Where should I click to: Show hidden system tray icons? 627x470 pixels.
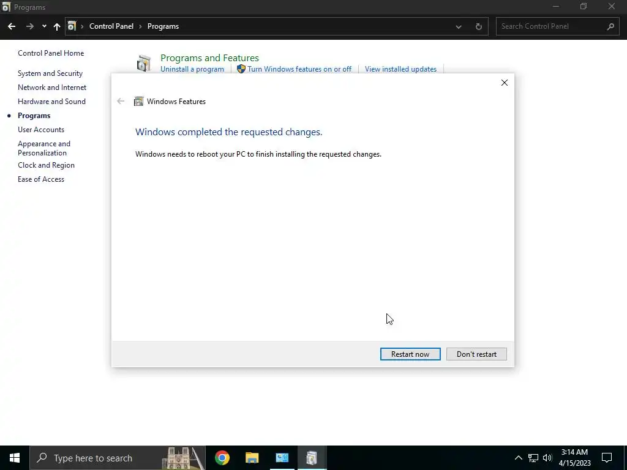click(x=518, y=458)
